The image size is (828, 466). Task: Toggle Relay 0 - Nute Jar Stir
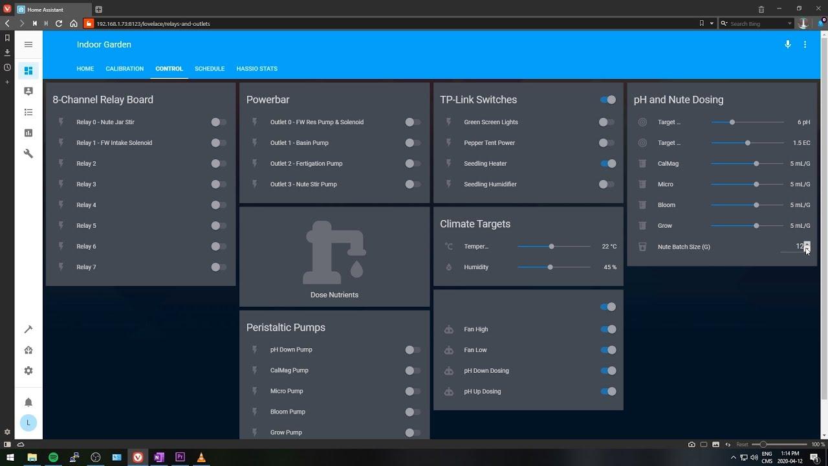coord(219,122)
